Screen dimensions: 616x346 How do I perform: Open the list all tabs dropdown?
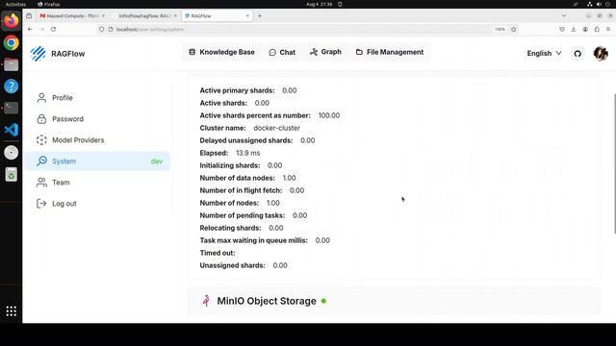coord(564,15)
